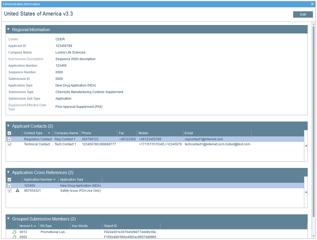317x240 pixels.
Task: Click the Technical Contact email addresses cell
Action: [x=217, y=144]
